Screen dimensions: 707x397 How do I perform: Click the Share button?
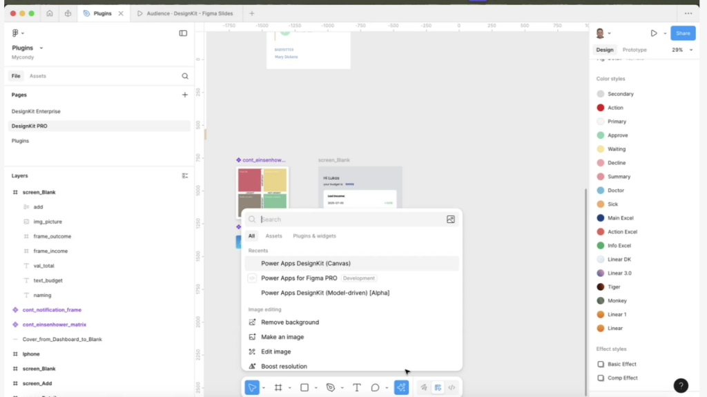(683, 33)
